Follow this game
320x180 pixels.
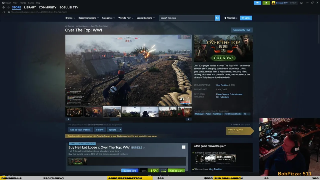tap(100, 130)
